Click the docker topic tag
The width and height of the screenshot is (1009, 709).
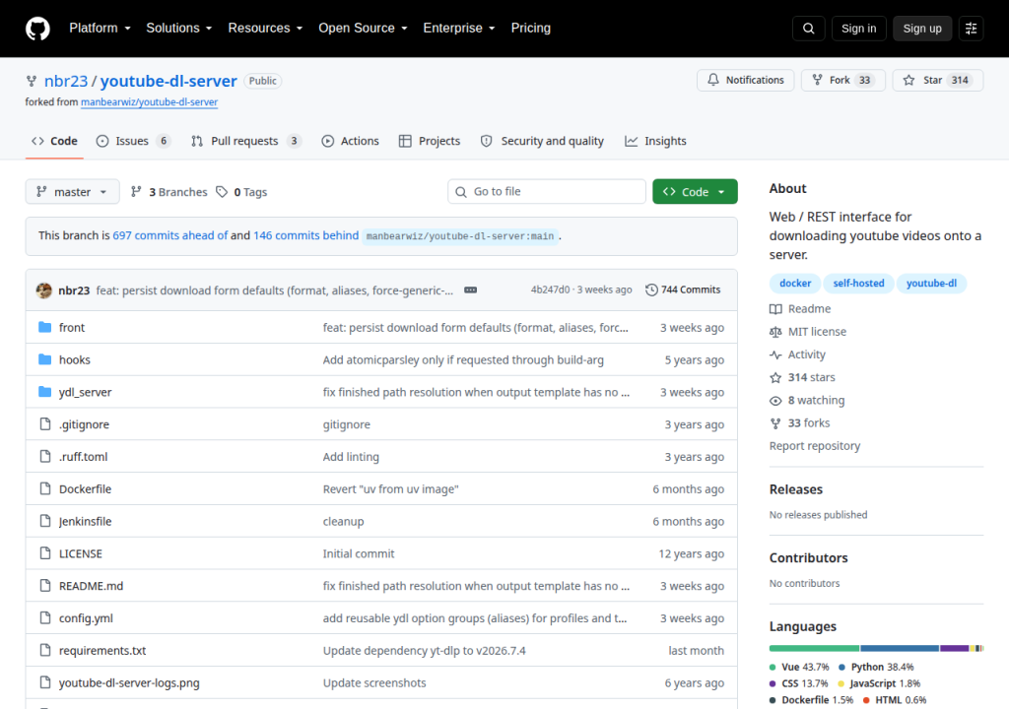coord(795,283)
